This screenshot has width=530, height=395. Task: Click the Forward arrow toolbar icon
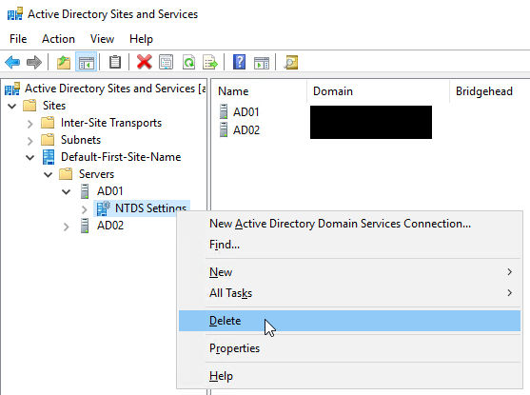(34, 62)
